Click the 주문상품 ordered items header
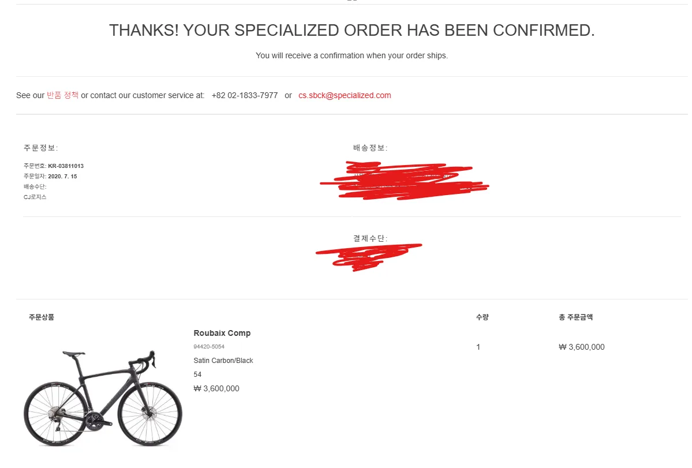 coord(42,317)
